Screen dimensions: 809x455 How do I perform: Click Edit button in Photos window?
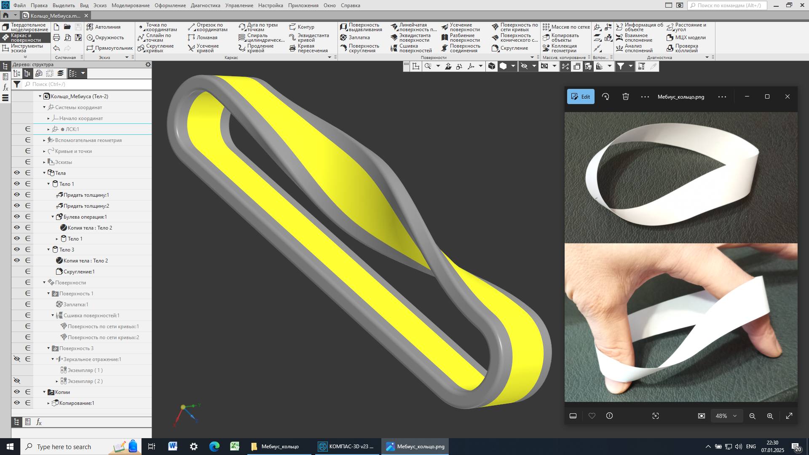coord(581,96)
